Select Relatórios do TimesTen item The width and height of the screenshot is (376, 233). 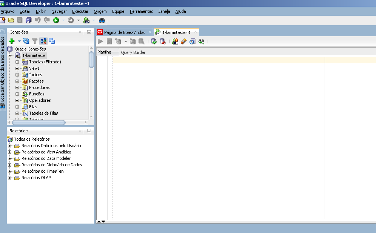(42, 172)
